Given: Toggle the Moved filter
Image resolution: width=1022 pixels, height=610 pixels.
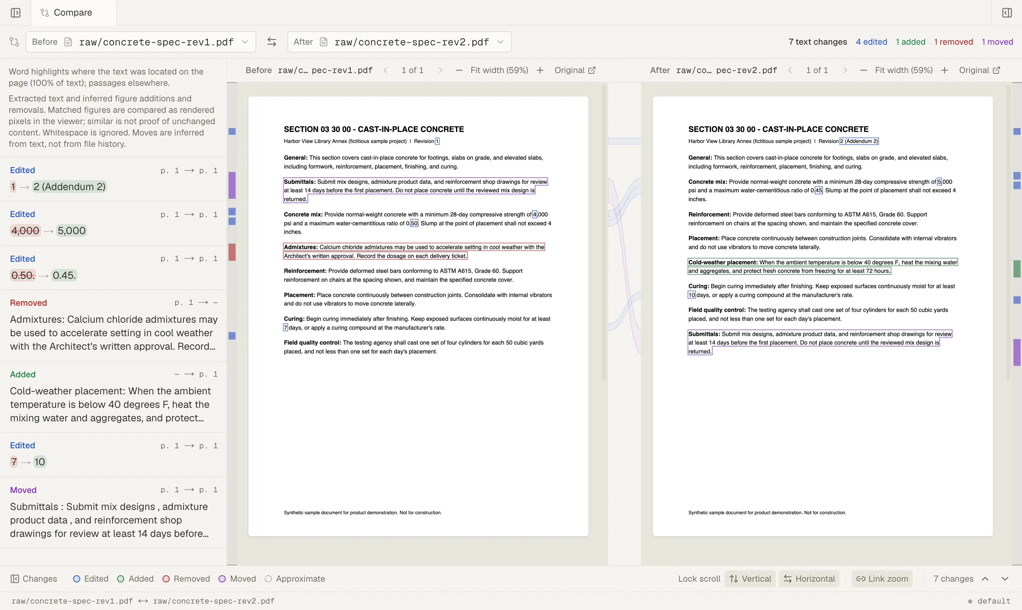Looking at the screenshot, I should pyautogui.click(x=237, y=579).
